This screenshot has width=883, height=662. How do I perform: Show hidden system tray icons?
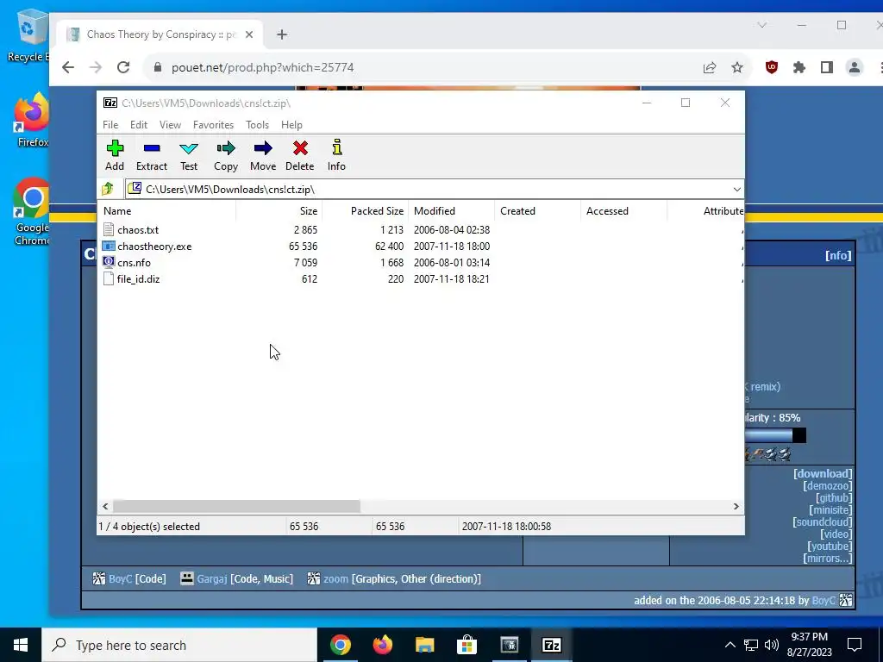pos(730,645)
